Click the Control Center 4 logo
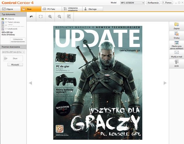Image resolution: width=184 pixels, height=144 pixels. tap(18, 3)
